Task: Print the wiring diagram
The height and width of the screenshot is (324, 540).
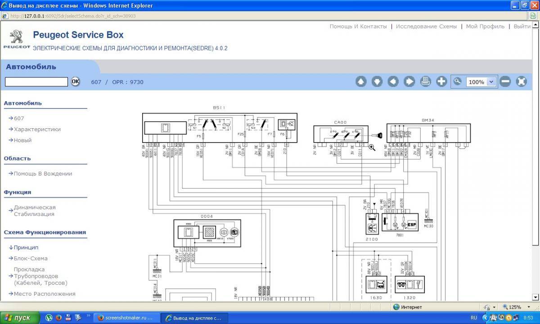Action: click(426, 81)
